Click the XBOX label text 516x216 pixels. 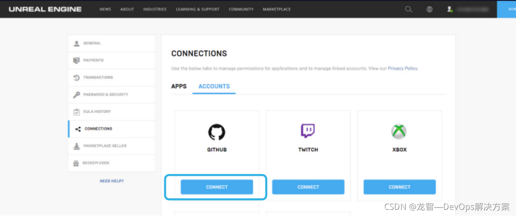point(400,150)
